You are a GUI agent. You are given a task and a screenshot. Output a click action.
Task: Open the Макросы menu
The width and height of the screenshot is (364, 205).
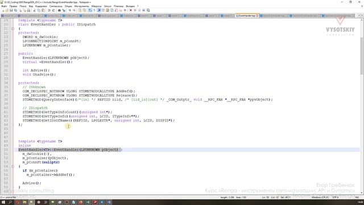96,6
